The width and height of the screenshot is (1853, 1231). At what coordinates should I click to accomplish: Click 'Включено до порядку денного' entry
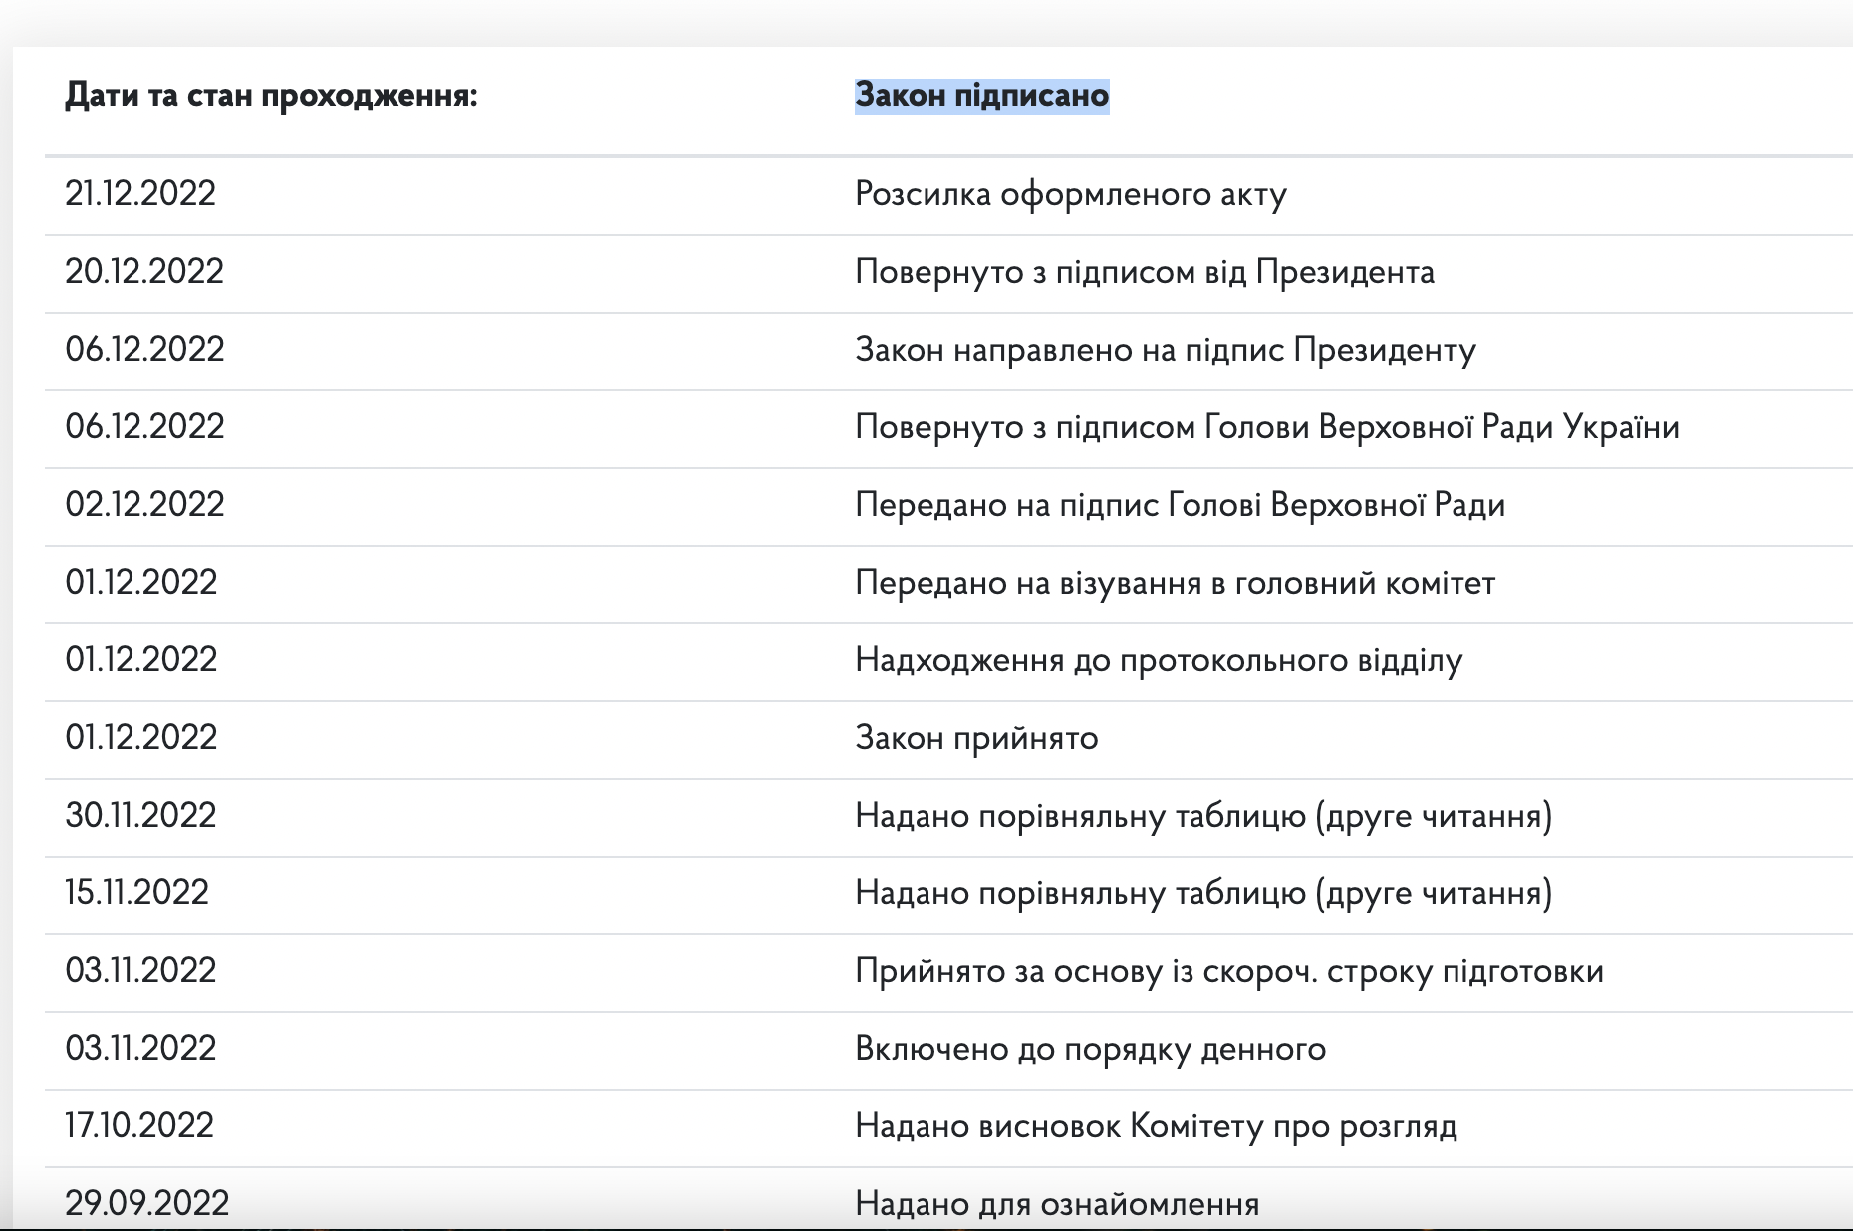tap(1091, 1049)
